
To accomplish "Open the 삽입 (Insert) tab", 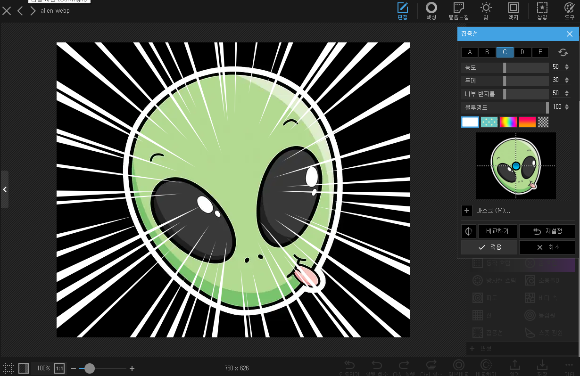I will (542, 11).
